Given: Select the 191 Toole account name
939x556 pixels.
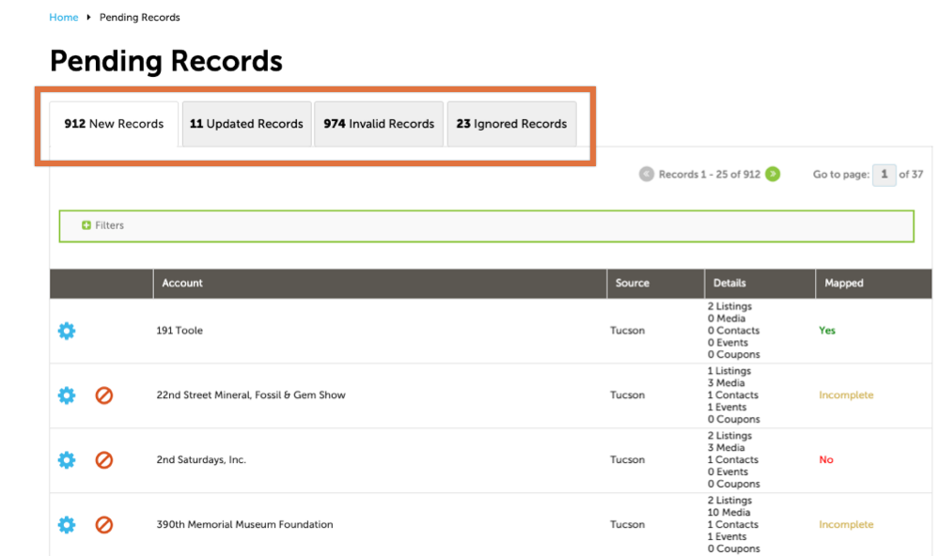Looking at the screenshot, I should [x=180, y=331].
